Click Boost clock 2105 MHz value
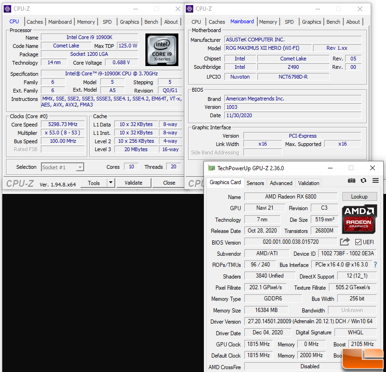386x372 pixels. click(362, 344)
